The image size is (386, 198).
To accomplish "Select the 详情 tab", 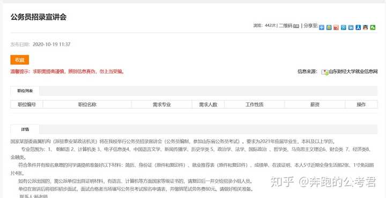I will (x=25, y=129).
